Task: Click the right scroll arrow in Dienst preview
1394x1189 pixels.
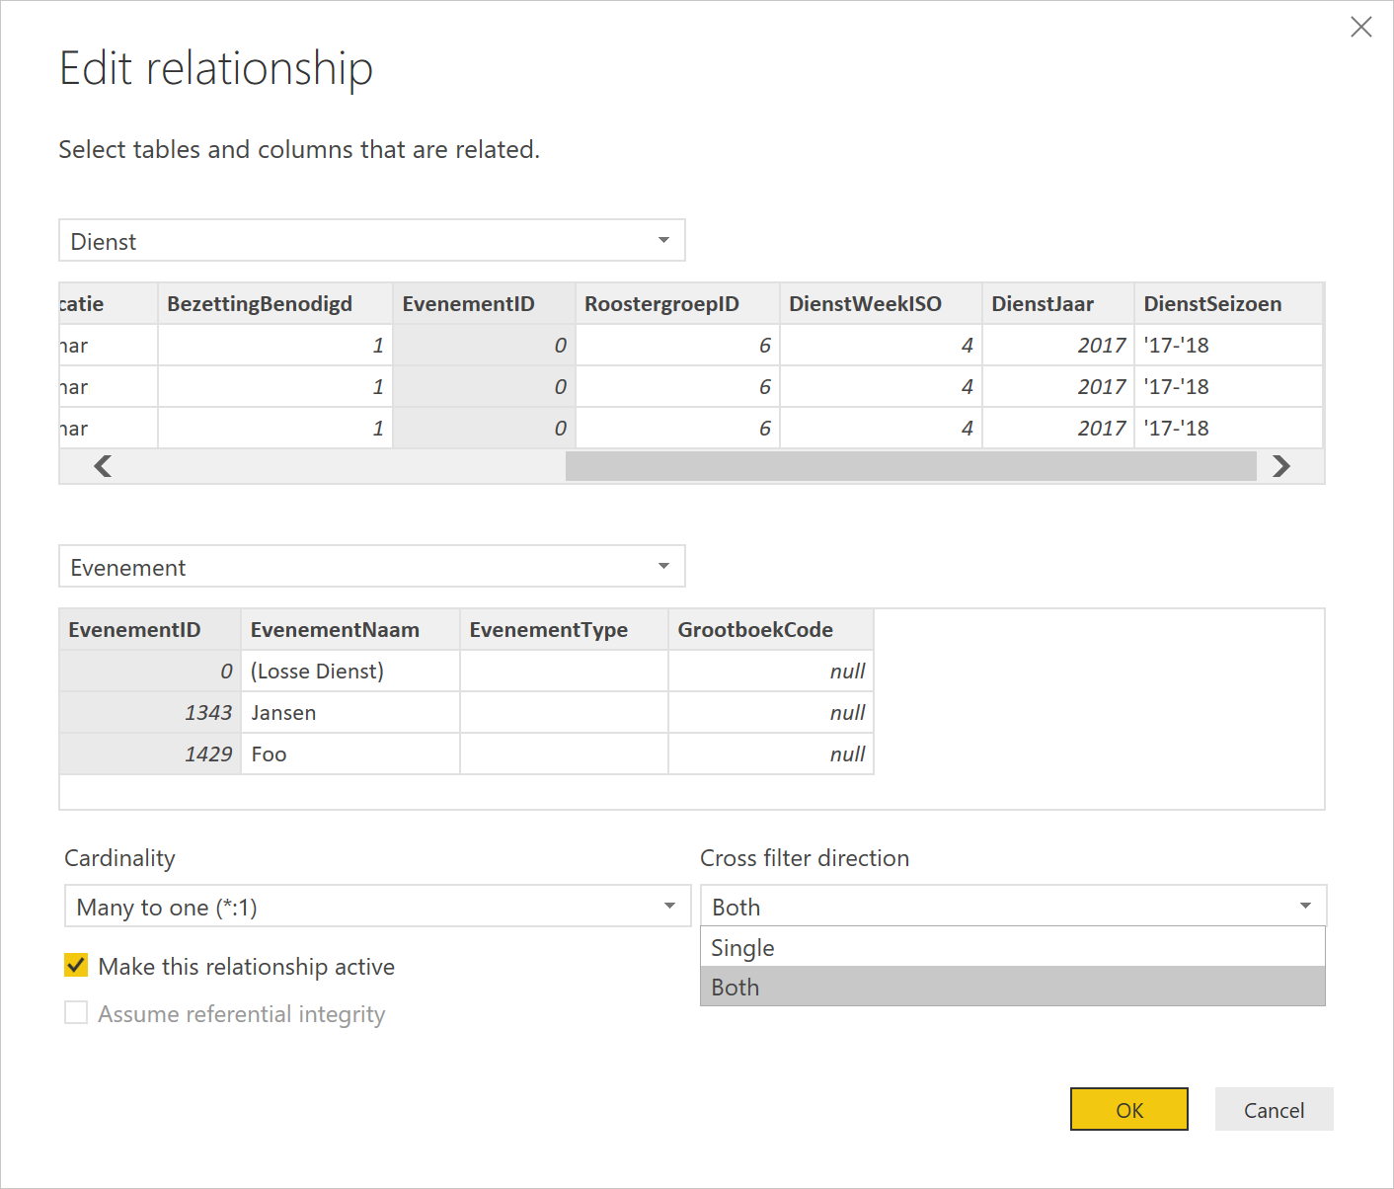Action: pyautogui.click(x=1281, y=466)
